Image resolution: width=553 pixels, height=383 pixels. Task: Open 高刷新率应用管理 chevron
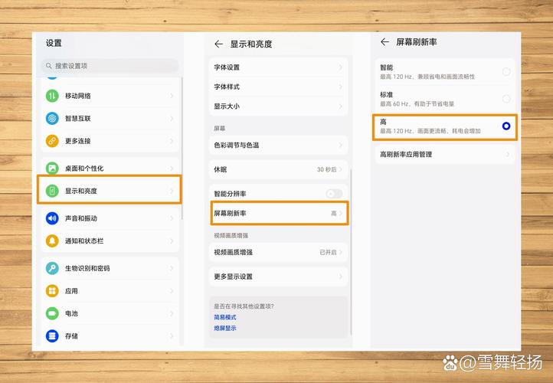pyautogui.click(x=507, y=154)
